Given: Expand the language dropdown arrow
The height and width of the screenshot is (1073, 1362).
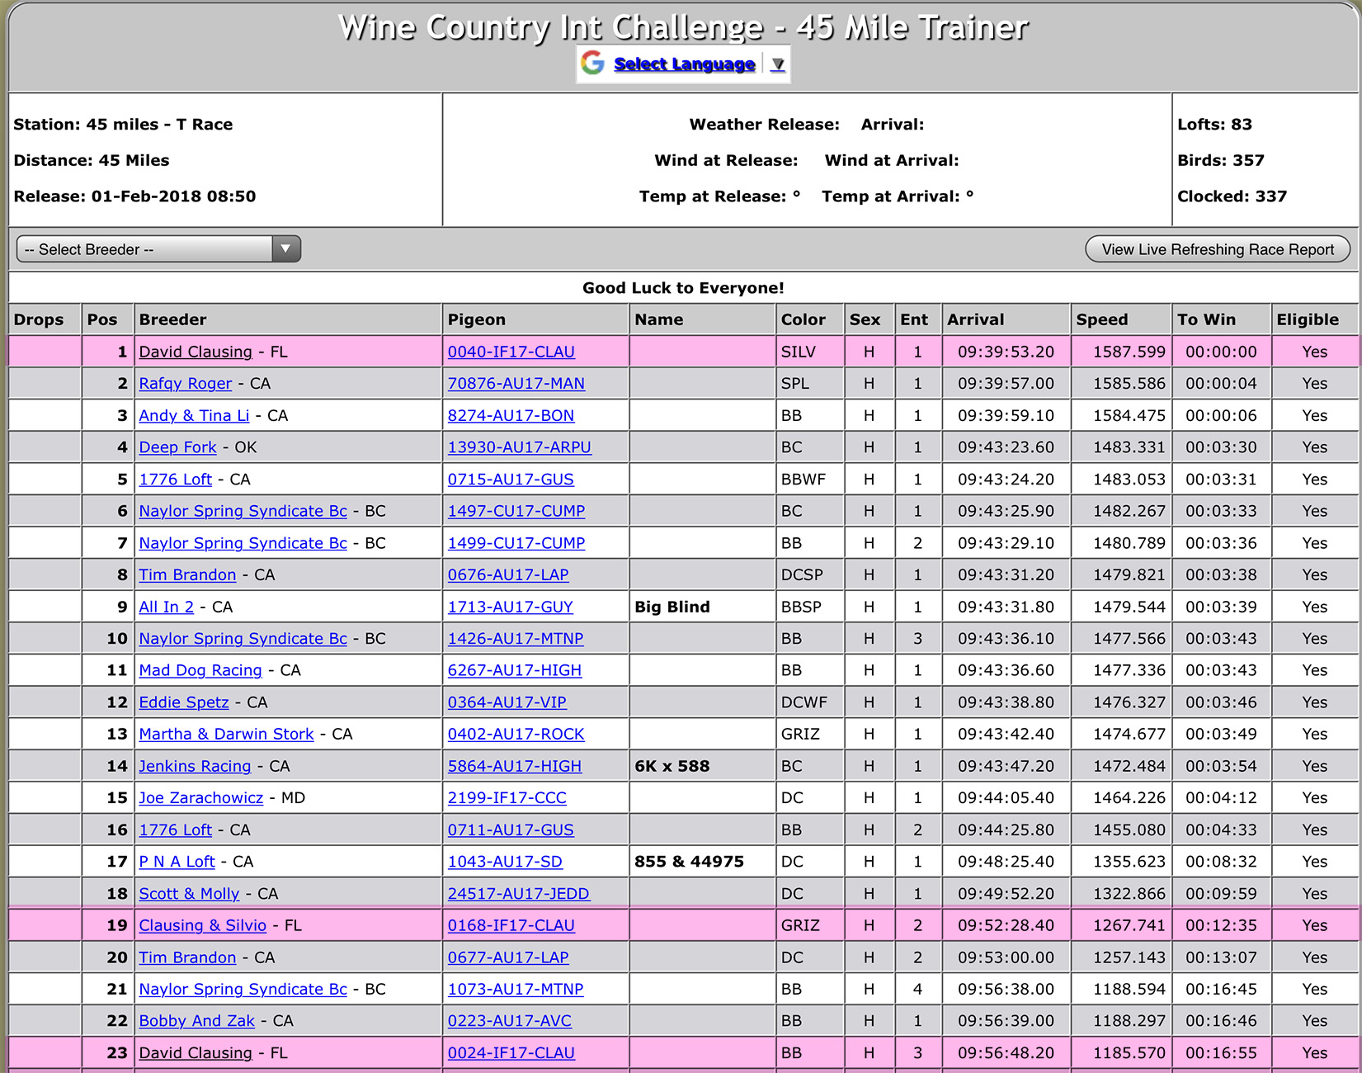Looking at the screenshot, I should 777,64.
